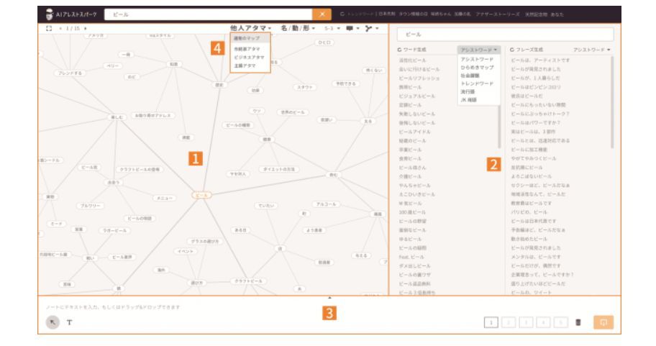Click phrase メンタルは、ビールです
This screenshot has height=346, width=656.
[535, 257]
